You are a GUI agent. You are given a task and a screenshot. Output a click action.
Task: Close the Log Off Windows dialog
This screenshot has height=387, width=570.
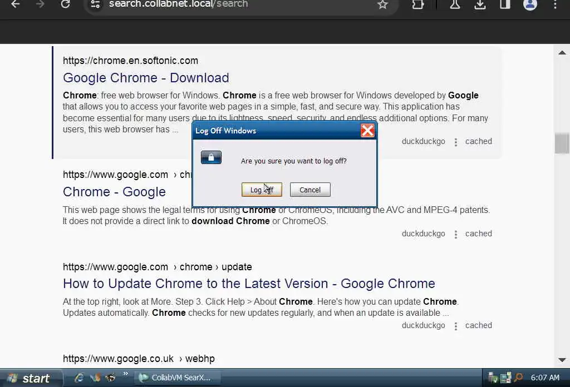(367, 130)
